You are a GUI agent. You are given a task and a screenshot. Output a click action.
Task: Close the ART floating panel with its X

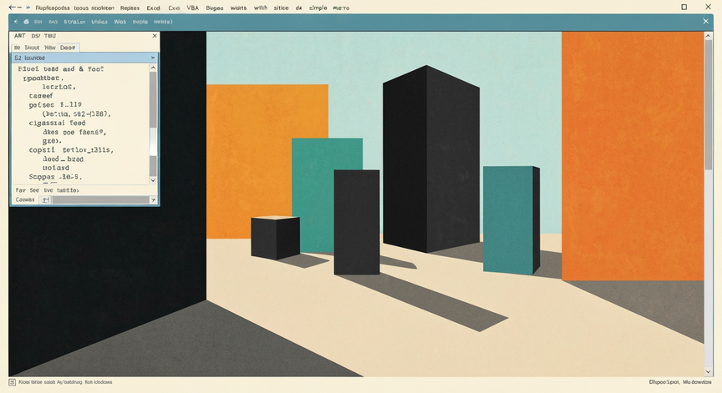(155, 35)
